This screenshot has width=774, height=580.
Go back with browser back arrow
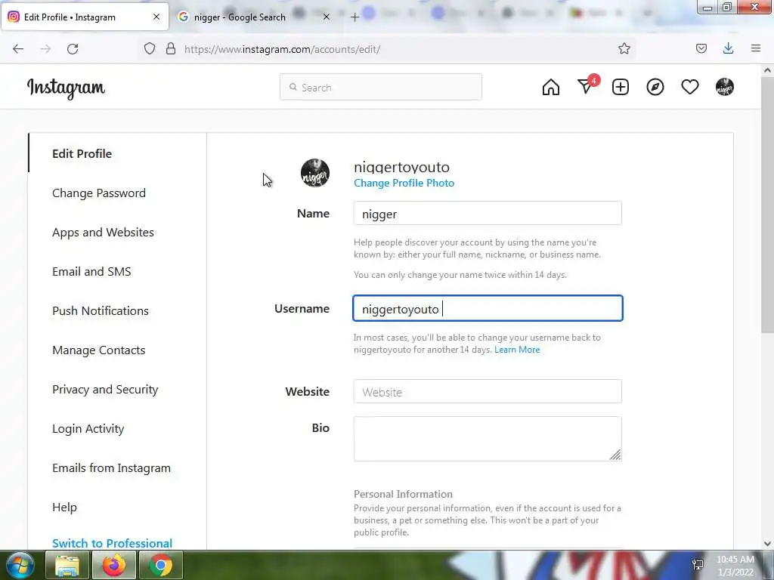[18, 49]
